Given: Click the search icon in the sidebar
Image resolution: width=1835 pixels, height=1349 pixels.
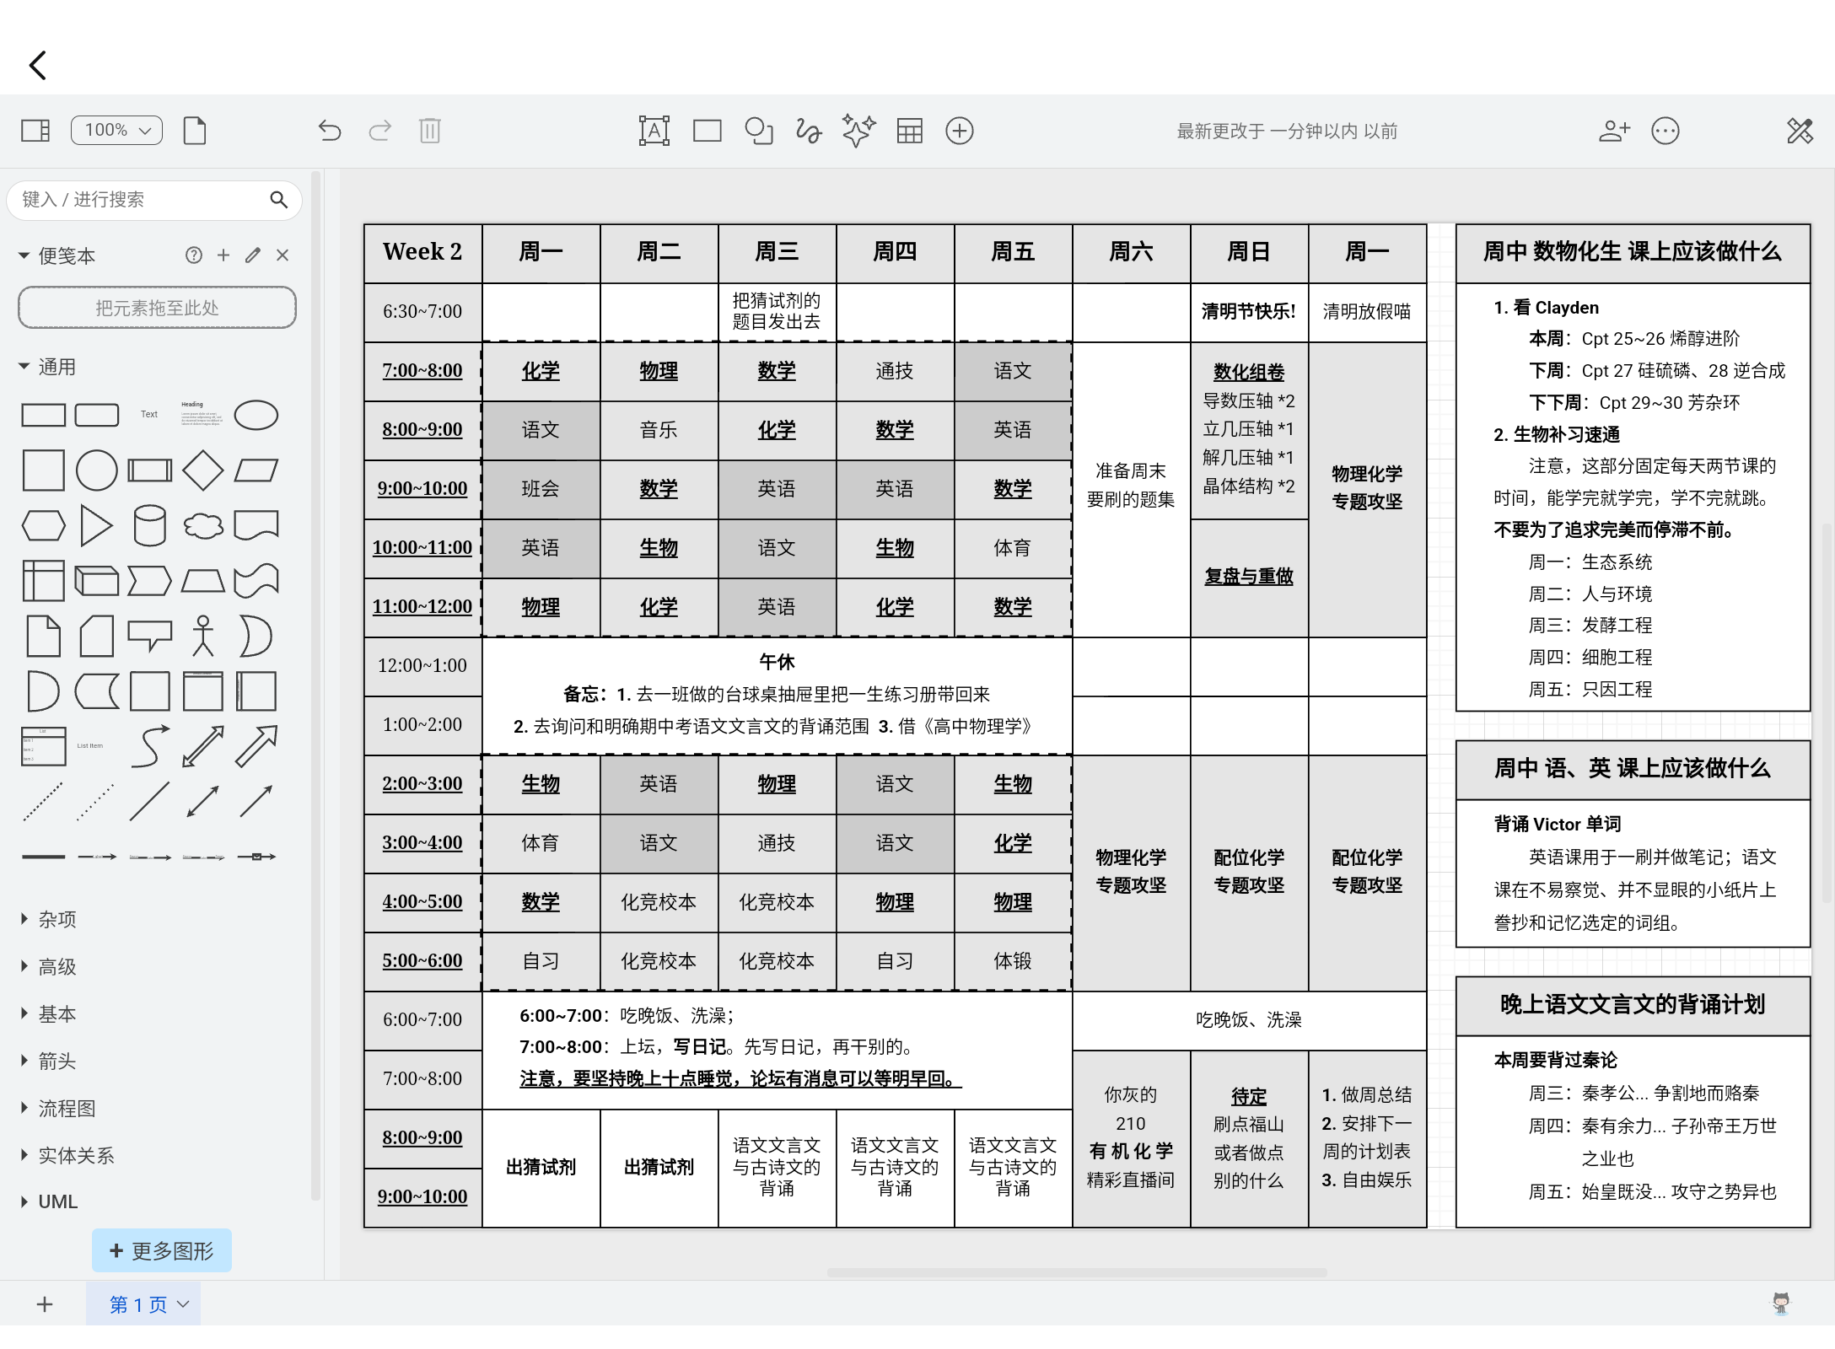Looking at the screenshot, I should point(279,200).
